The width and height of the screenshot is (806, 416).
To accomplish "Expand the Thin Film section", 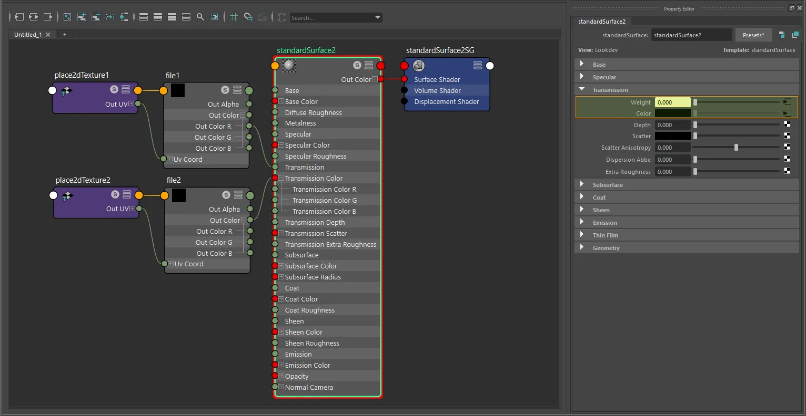I will [x=687, y=235].
